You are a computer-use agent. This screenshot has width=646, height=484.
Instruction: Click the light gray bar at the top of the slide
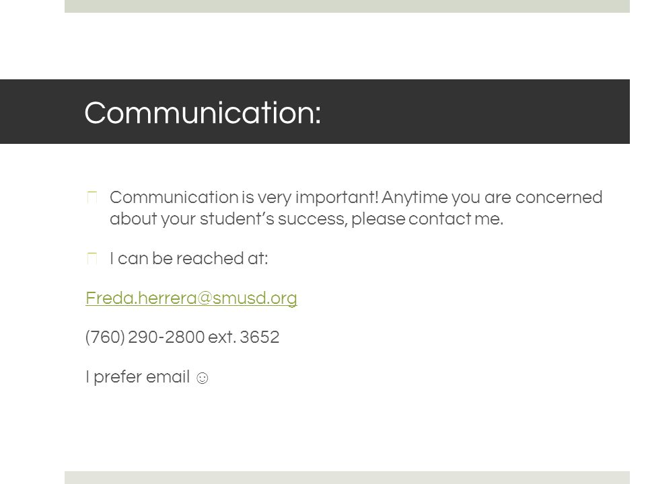pos(347,6)
